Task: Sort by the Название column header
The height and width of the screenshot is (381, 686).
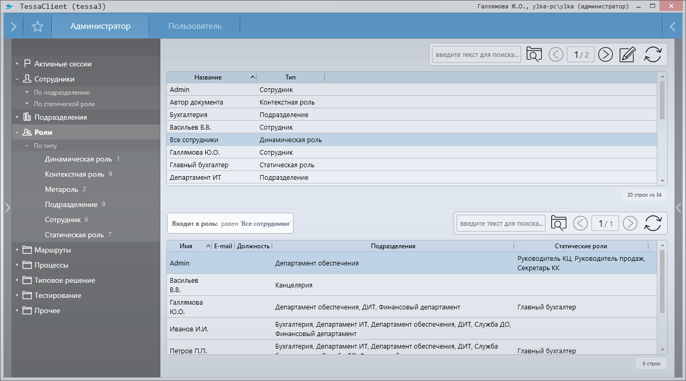Action: click(x=208, y=77)
